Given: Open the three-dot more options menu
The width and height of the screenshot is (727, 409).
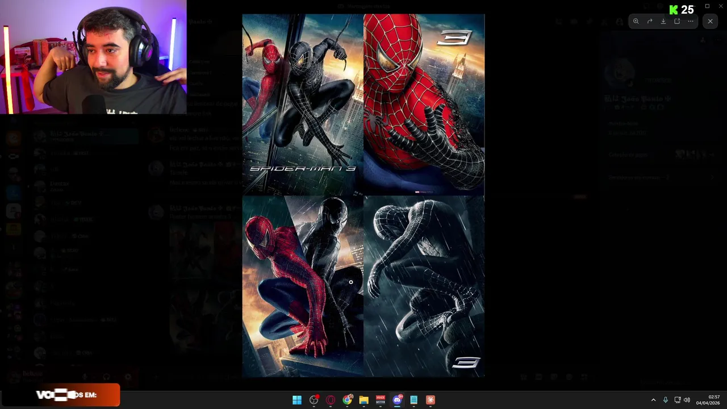Looking at the screenshot, I should point(691,22).
